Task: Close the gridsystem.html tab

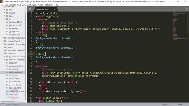Action: click(54, 9)
